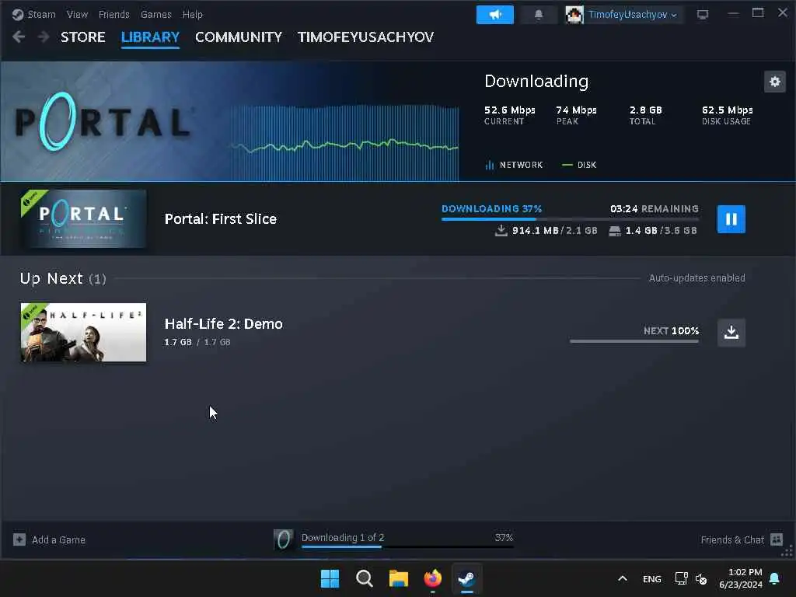Go forward with the right arrow
796x597 pixels.
click(44, 37)
